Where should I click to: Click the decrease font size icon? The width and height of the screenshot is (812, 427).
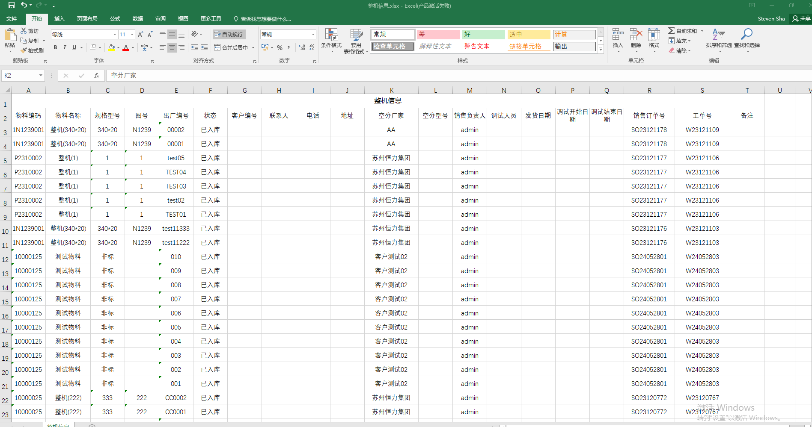150,34
